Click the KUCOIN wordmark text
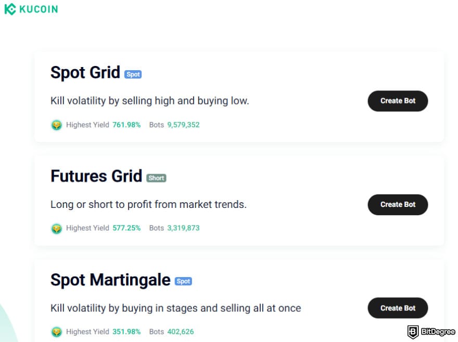Image resolution: width=458 pixels, height=342 pixels. (x=39, y=9)
